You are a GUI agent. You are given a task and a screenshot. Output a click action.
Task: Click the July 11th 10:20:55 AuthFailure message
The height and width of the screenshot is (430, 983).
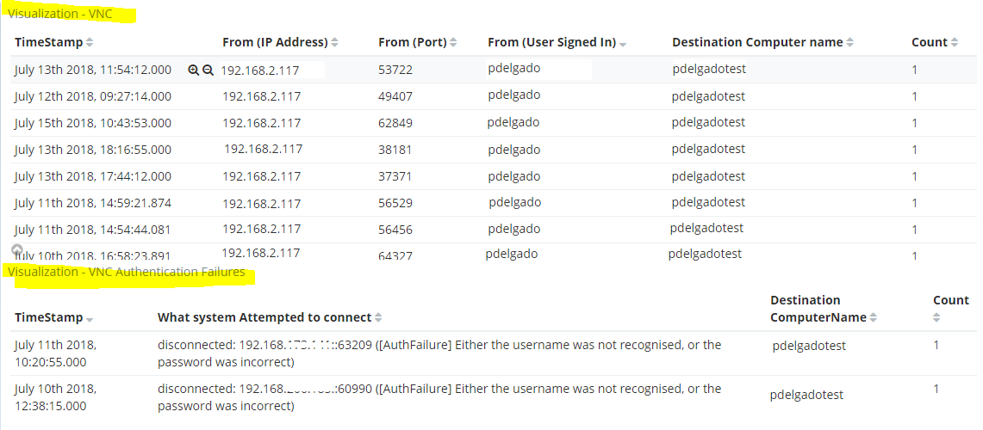[x=439, y=353]
